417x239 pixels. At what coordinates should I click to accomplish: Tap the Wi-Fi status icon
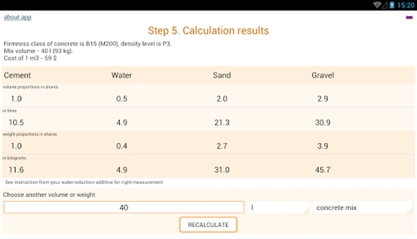tap(377, 5)
